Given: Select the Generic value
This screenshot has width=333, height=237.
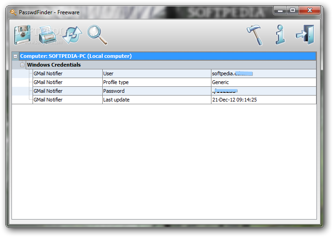Looking at the screenshot, I should tap(264, 82).
